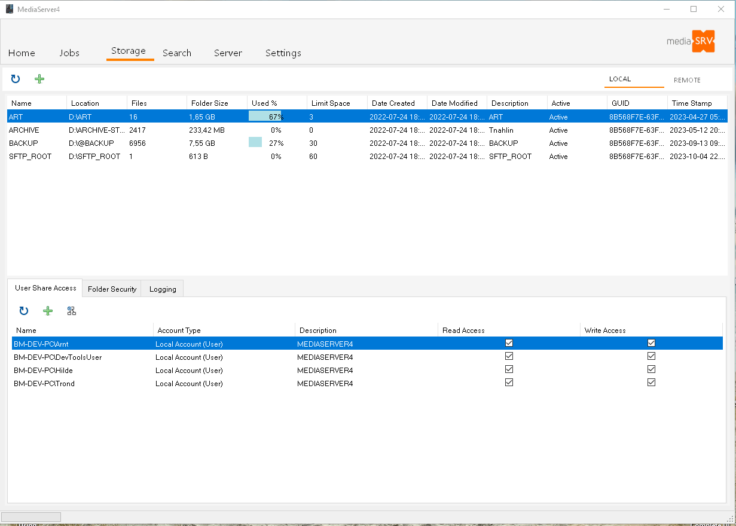Click BACKUP row 27% usage bar

click(255, 143)
